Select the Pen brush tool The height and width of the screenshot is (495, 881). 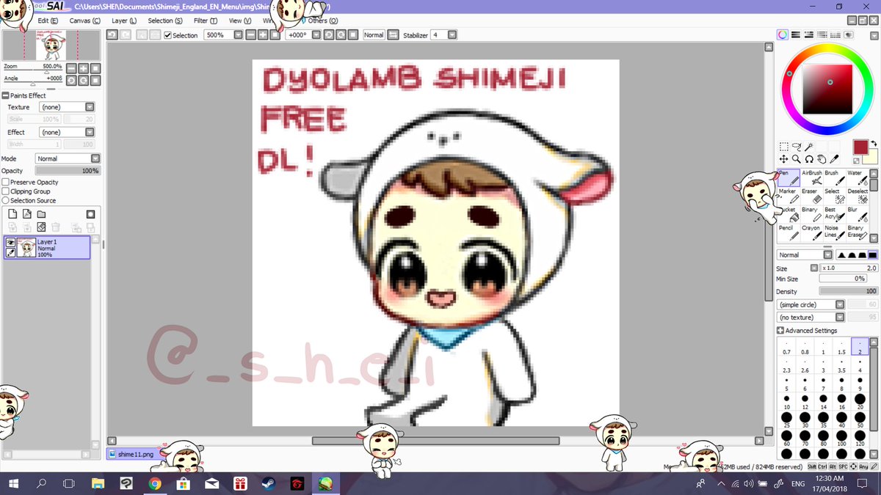tap(788, 177)
